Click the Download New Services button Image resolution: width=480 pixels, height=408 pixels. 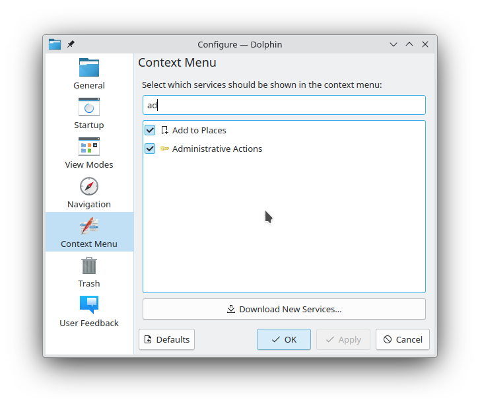(284, 309)
